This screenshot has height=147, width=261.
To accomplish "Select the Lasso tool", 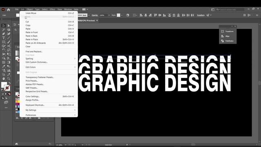I will tap(9, 30).
